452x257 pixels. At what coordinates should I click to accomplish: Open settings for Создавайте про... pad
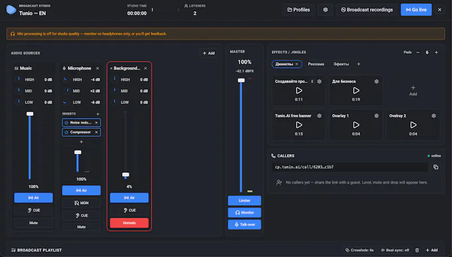pos(319,81)
